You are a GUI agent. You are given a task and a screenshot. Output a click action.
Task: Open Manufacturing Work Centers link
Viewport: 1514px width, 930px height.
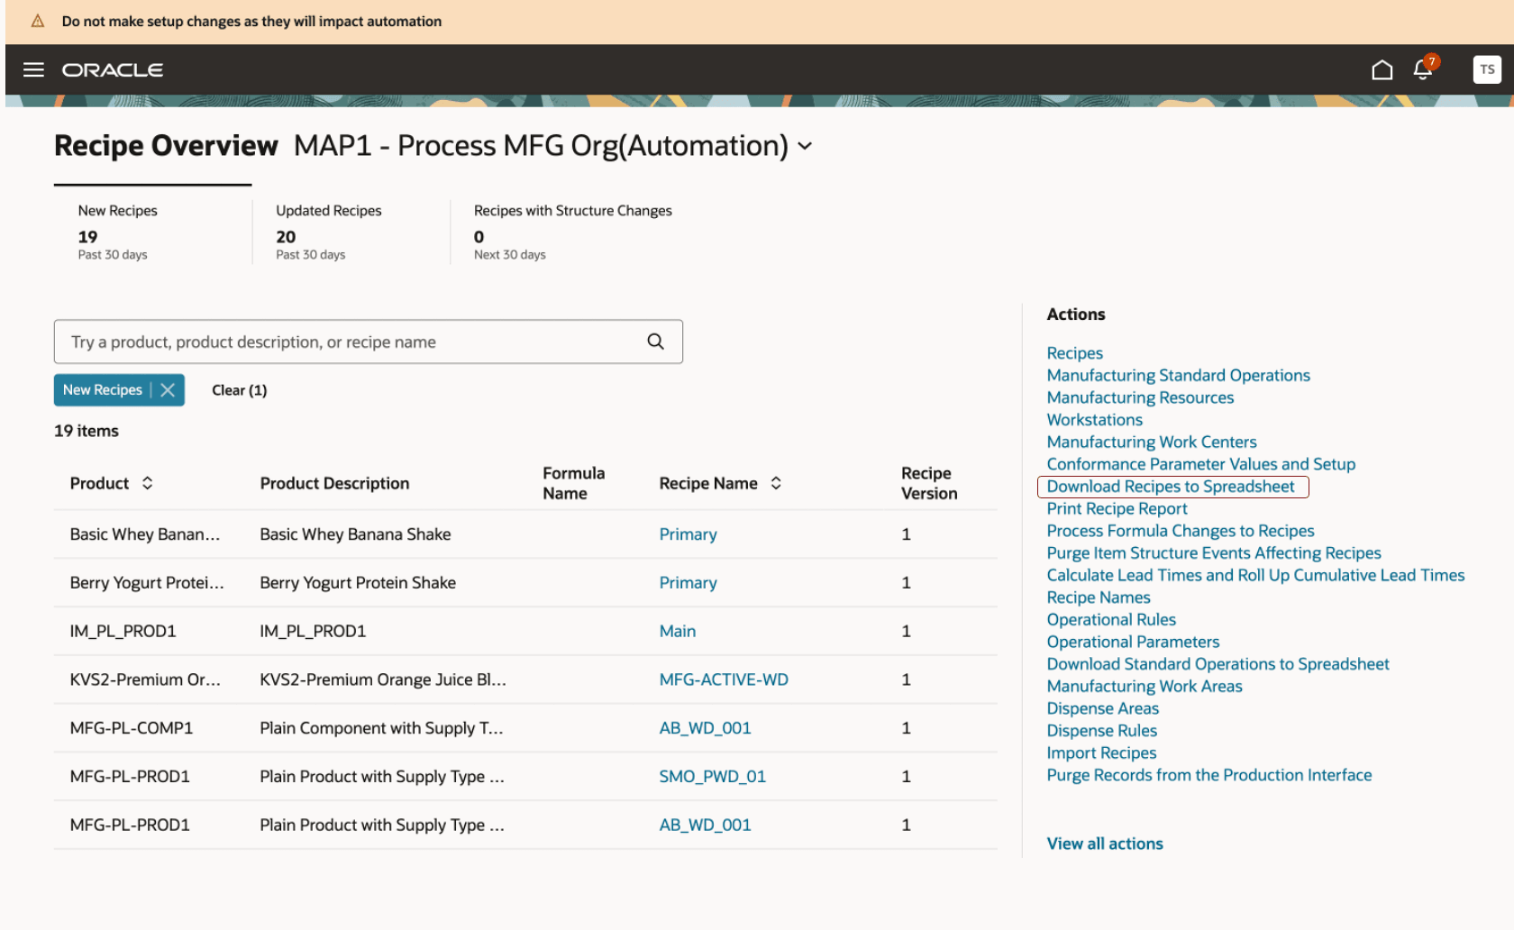tap(1151, 442)
